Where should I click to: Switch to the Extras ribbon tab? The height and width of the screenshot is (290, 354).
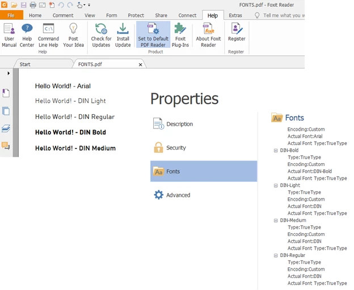(x=235, y=15)
